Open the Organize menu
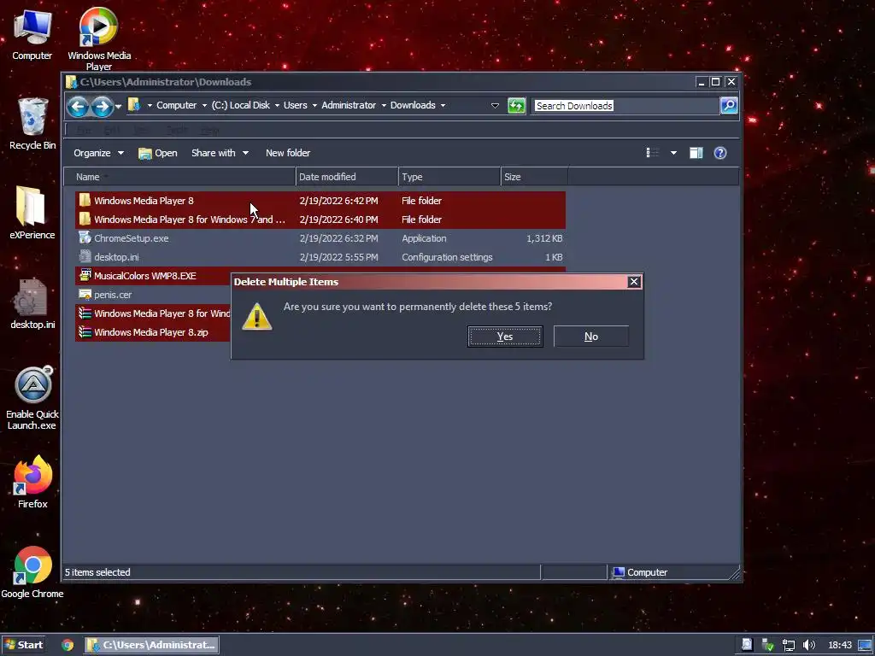This screenshot has height=656, width=875. (x=98, y=153)
